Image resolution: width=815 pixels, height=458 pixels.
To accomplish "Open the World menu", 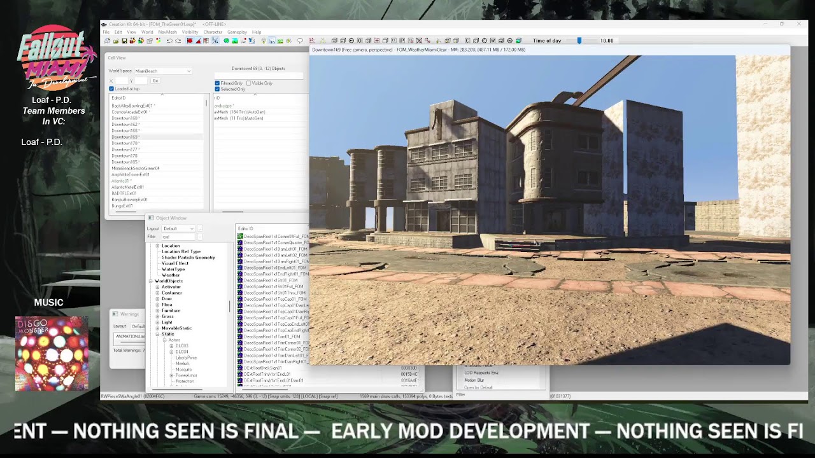I will click(x=147, y=32).
